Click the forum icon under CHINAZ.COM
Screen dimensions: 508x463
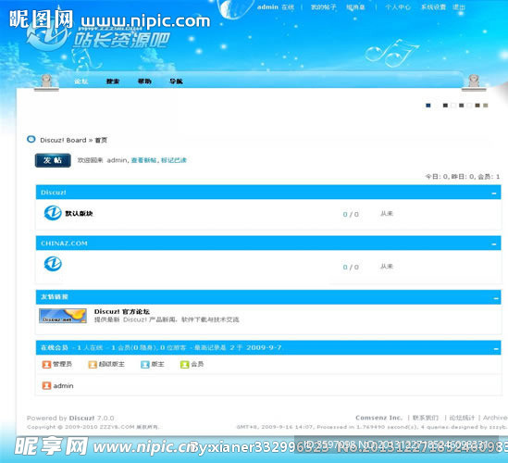[x=53, y=264]
